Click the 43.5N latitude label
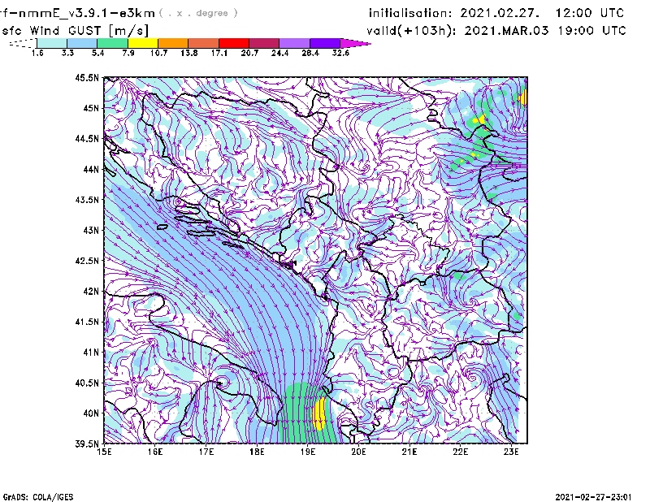Screen dimensions: 650x502 87,200
